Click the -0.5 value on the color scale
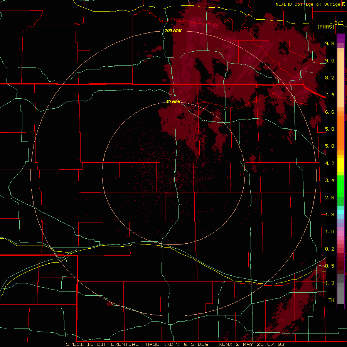347x347 pixels. click(328, 266)
